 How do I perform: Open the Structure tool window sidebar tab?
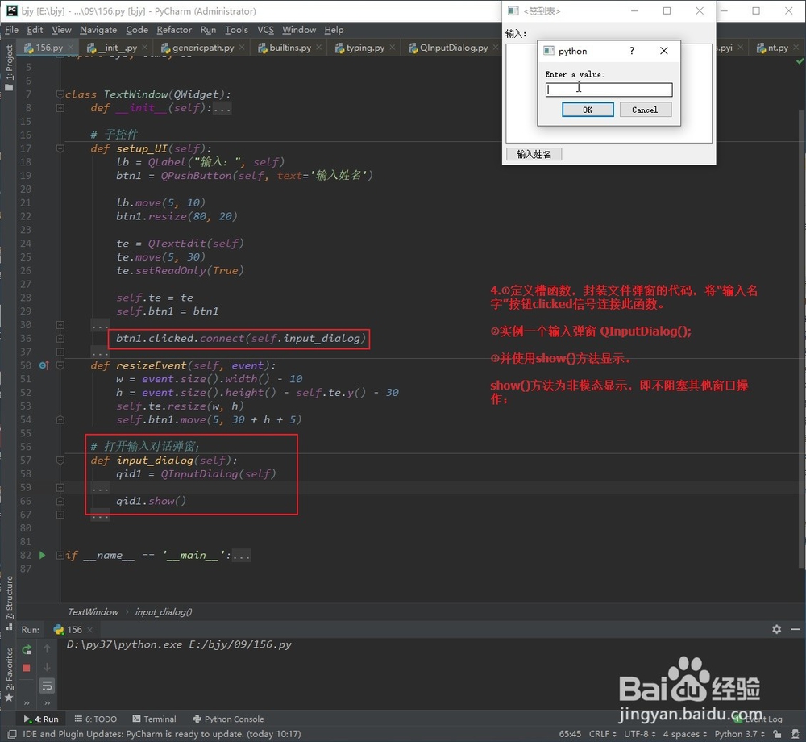[9, 602]
